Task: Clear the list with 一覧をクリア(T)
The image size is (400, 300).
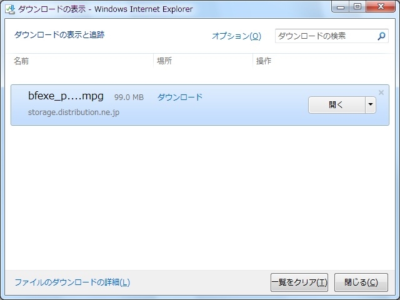Action: point(299,282)
